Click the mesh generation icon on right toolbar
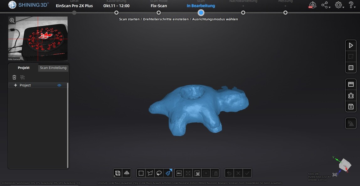This screenshot has height=186, width=360. click(x=351, y=123)
